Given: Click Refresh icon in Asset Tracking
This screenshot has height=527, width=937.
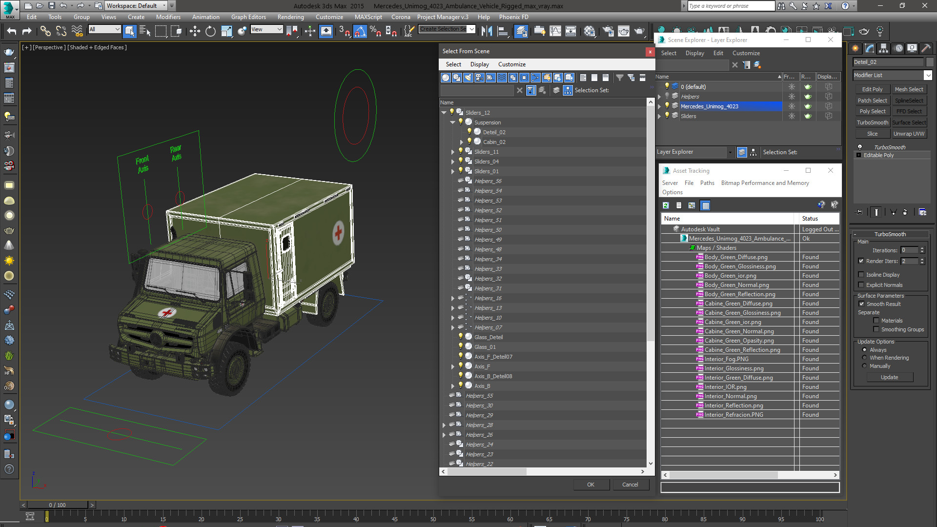Looking at the screenshot, I should (666, 205).
